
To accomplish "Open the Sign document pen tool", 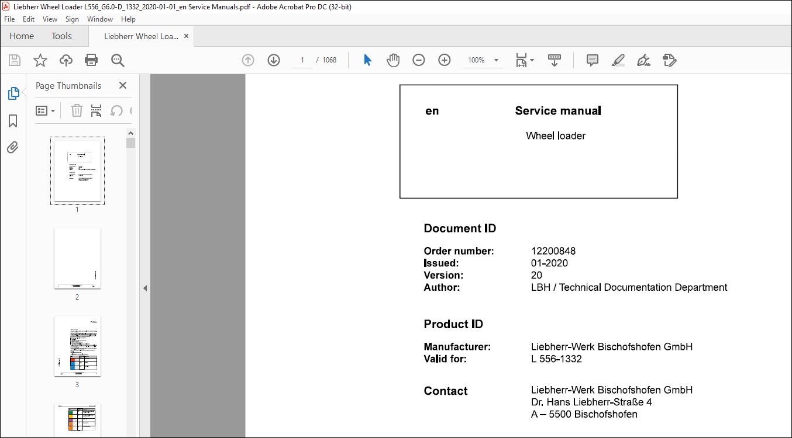I will click(x=644, y=60).
